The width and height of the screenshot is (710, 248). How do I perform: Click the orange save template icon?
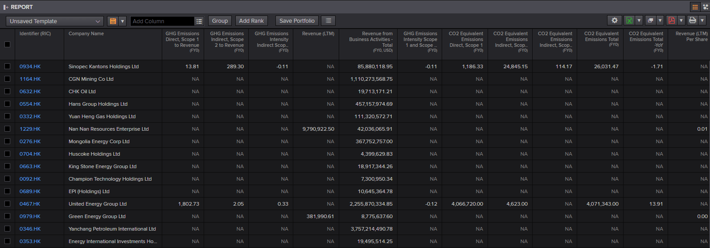(x=113, y=21)
